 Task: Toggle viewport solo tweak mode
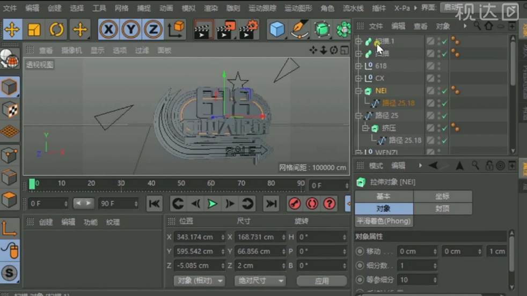pyautogui.click(x=10, y=250)
